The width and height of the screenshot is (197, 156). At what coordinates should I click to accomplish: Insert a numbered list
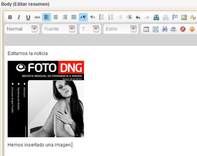(x=111, y=17)
